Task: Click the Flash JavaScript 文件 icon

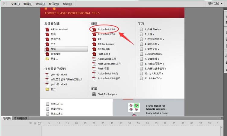Action: (94, 64)
